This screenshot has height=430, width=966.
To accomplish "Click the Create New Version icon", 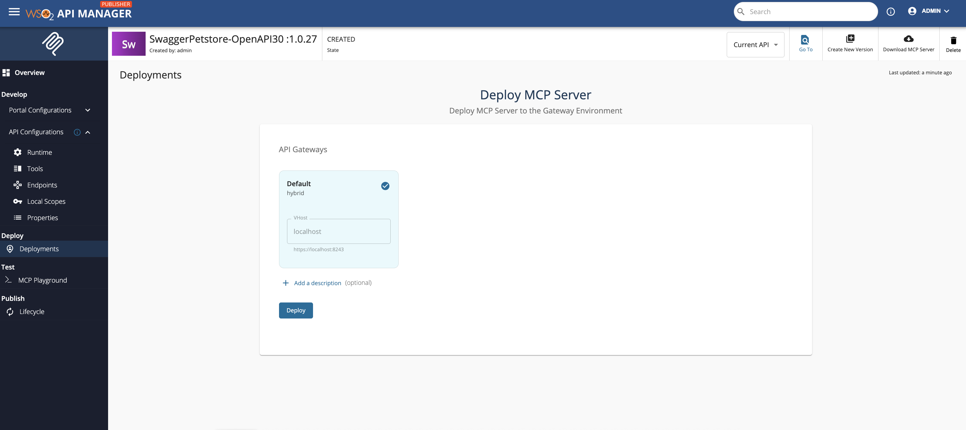I will click(850, 39).
